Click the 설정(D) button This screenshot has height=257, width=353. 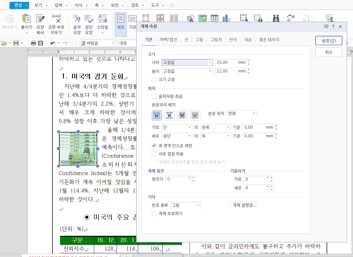point(329,41)
